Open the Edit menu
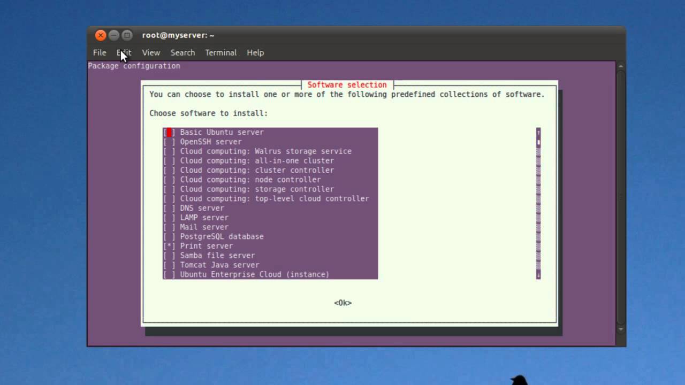 (x=124, y=52)
